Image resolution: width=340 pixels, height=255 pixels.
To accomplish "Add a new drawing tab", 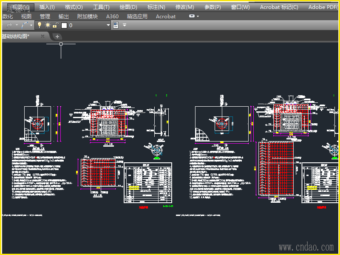I will click(x=57, y=37).
